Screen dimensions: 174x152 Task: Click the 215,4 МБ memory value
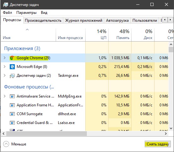pos(122,67)
